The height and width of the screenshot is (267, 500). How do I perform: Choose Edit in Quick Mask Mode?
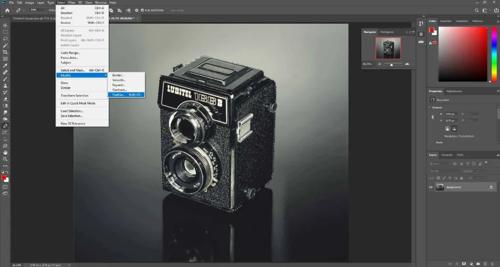(x=82, y=103)
